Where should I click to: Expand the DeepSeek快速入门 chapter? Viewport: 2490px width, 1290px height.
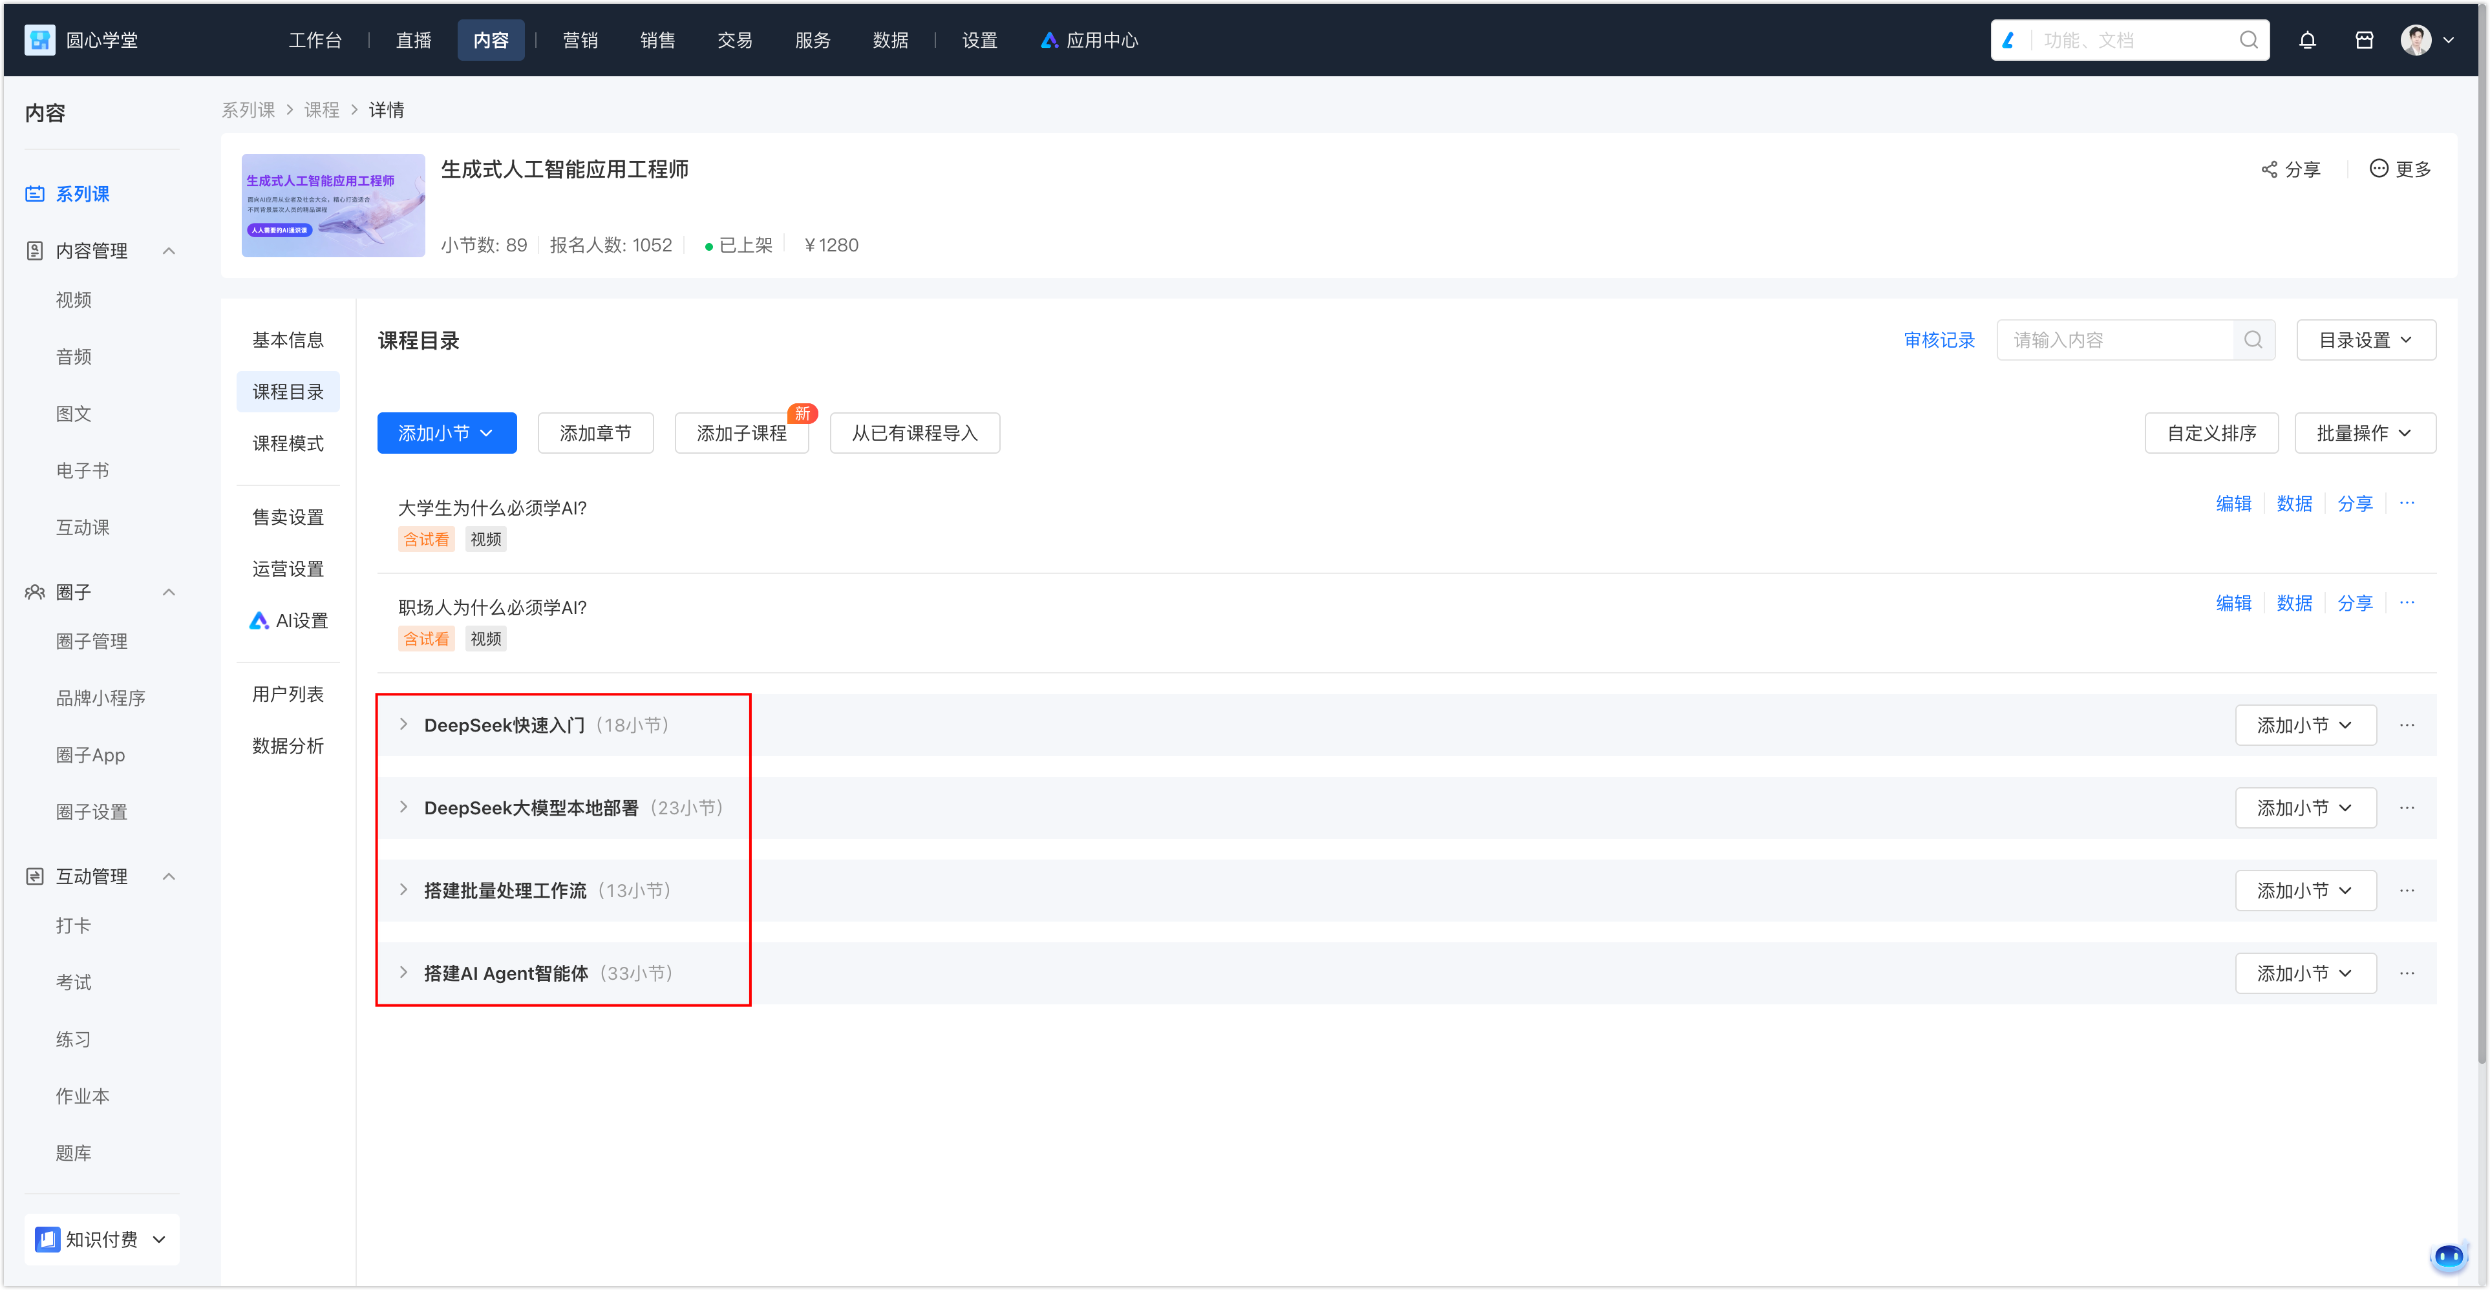coord(404,724)
